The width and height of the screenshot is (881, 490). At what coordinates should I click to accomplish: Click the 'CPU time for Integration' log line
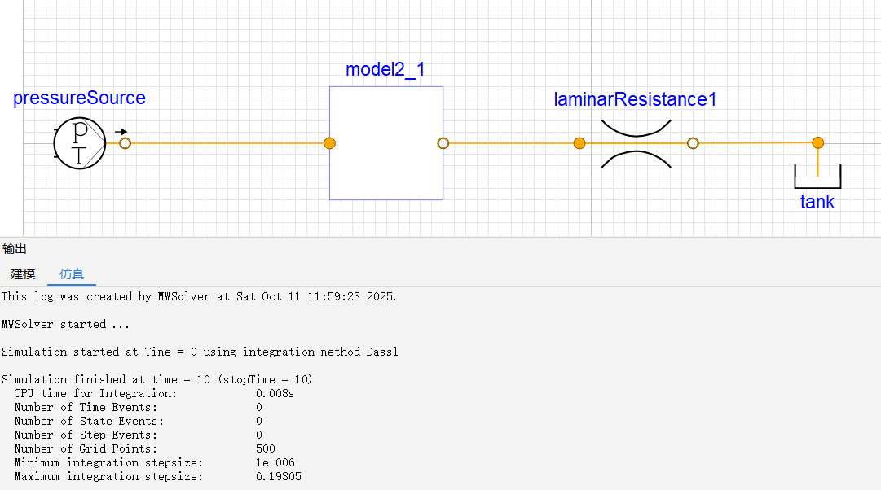point(154,393)
